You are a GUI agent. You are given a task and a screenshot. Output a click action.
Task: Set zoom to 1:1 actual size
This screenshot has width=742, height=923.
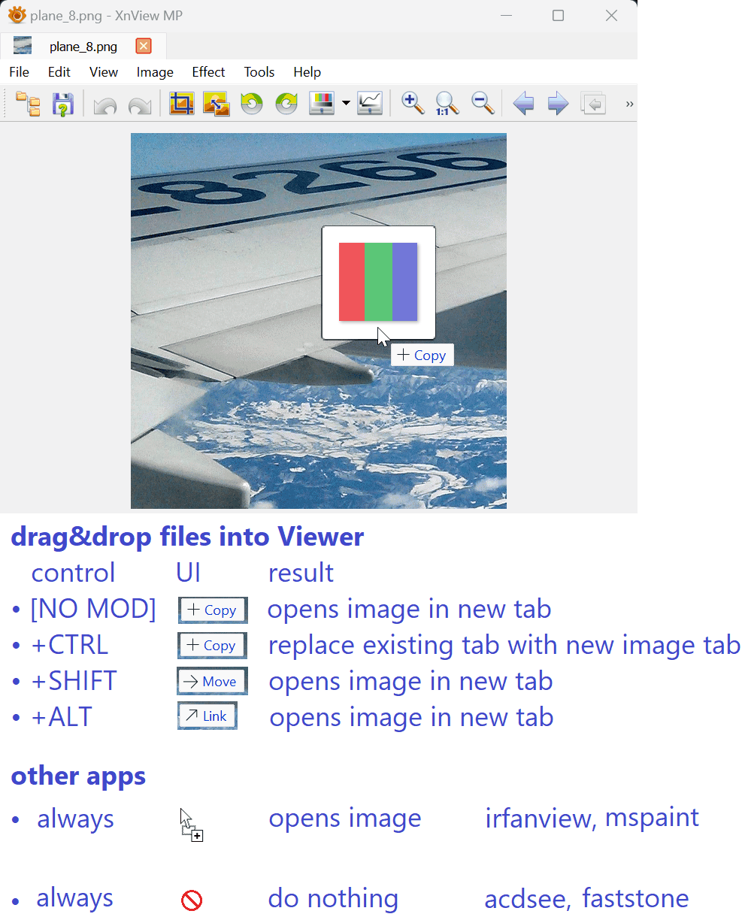click(x=447, y=104)
